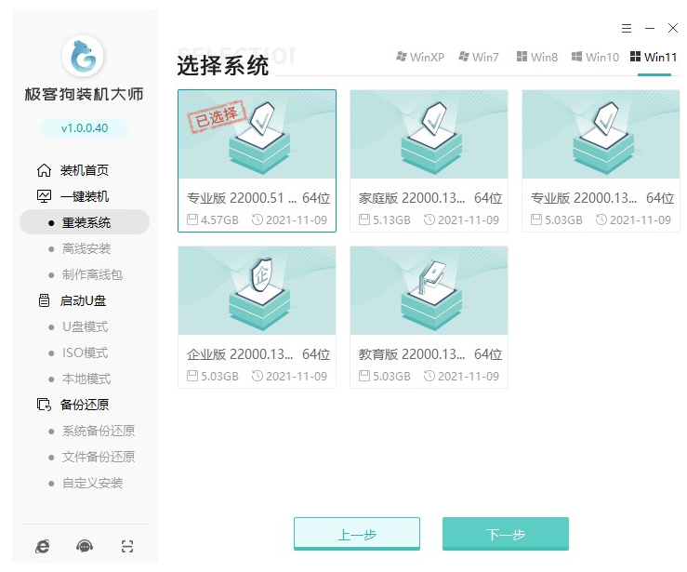
Task: Open 离线安装 in the sidebar
Action: point(86,248)
